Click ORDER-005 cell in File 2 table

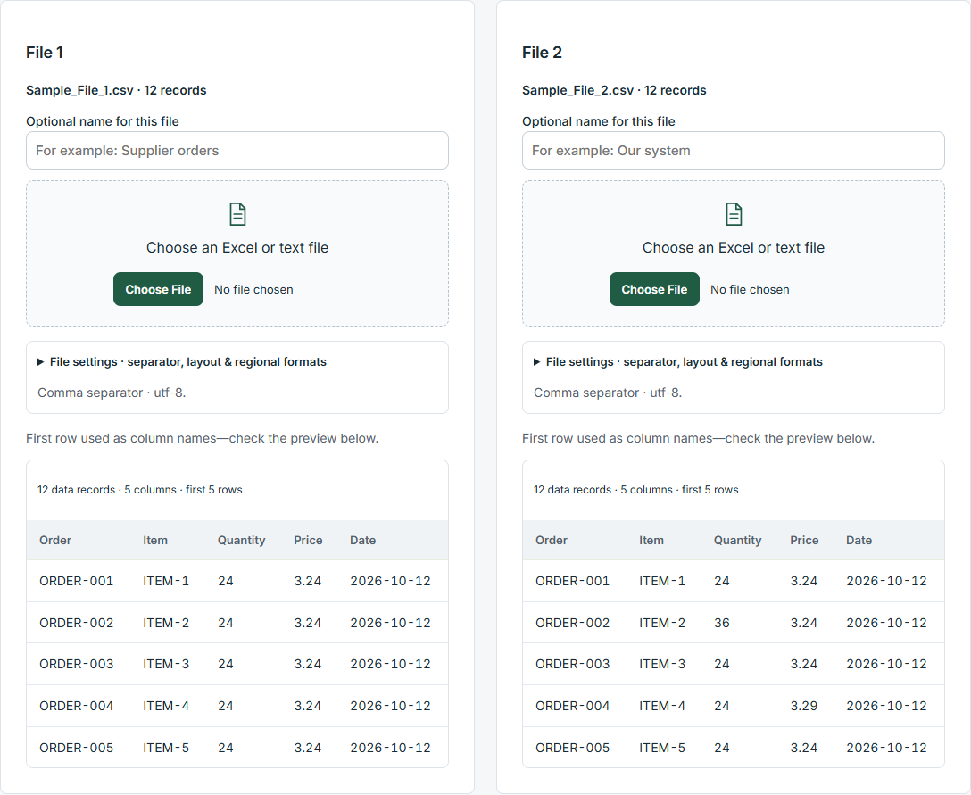[572, 748]
